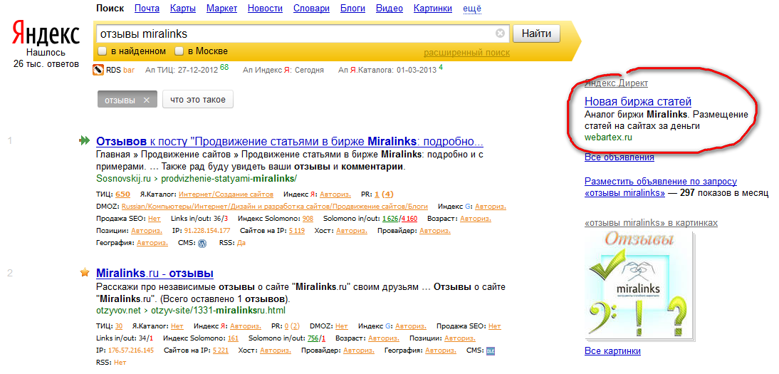This screenshot has height=374, width=779.
Task: Click the star favicon beside Miralinks.ru result
Action: [85, 273]
